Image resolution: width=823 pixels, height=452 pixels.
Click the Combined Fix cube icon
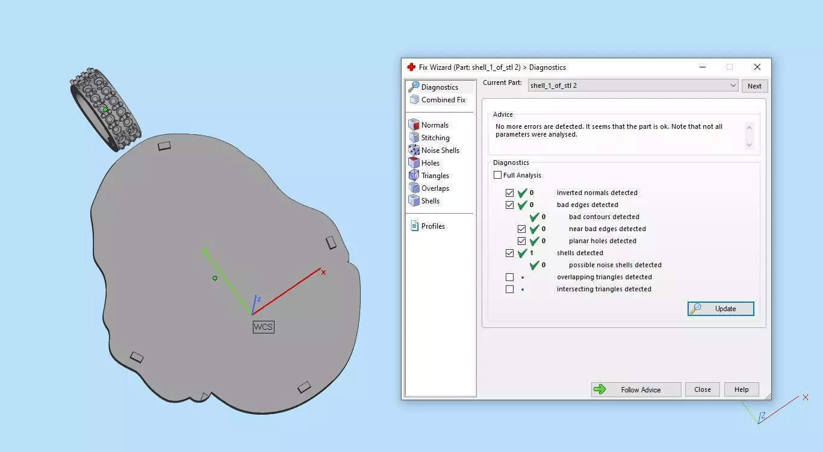click(414, 100)
